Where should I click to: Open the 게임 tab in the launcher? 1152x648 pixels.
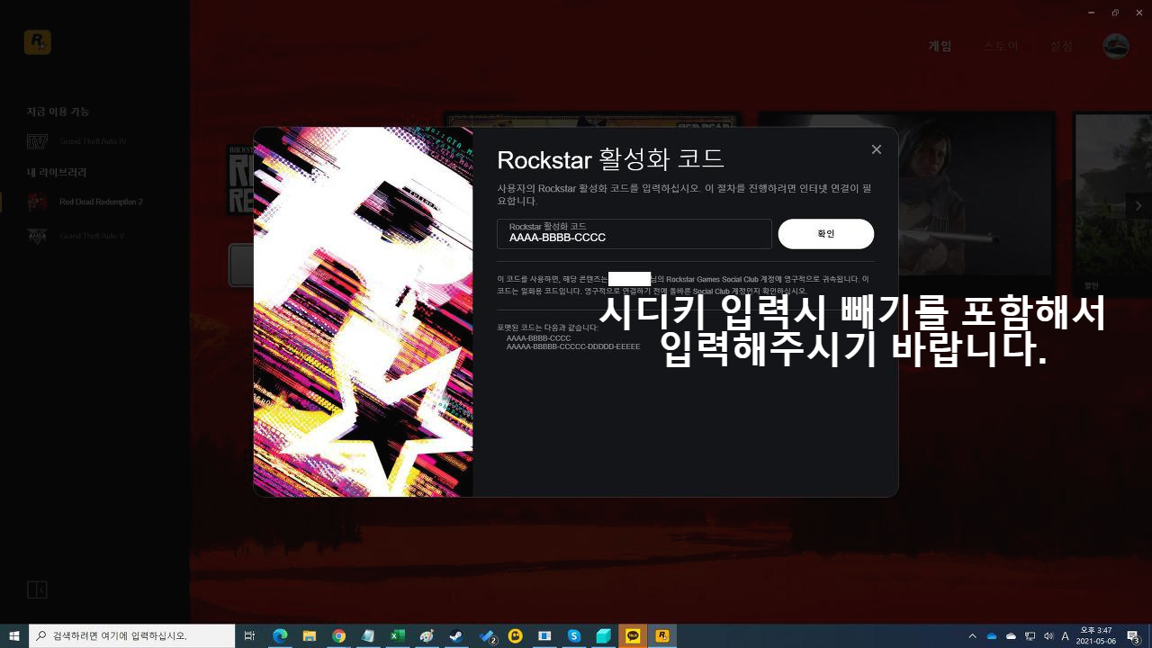(940, 46)
